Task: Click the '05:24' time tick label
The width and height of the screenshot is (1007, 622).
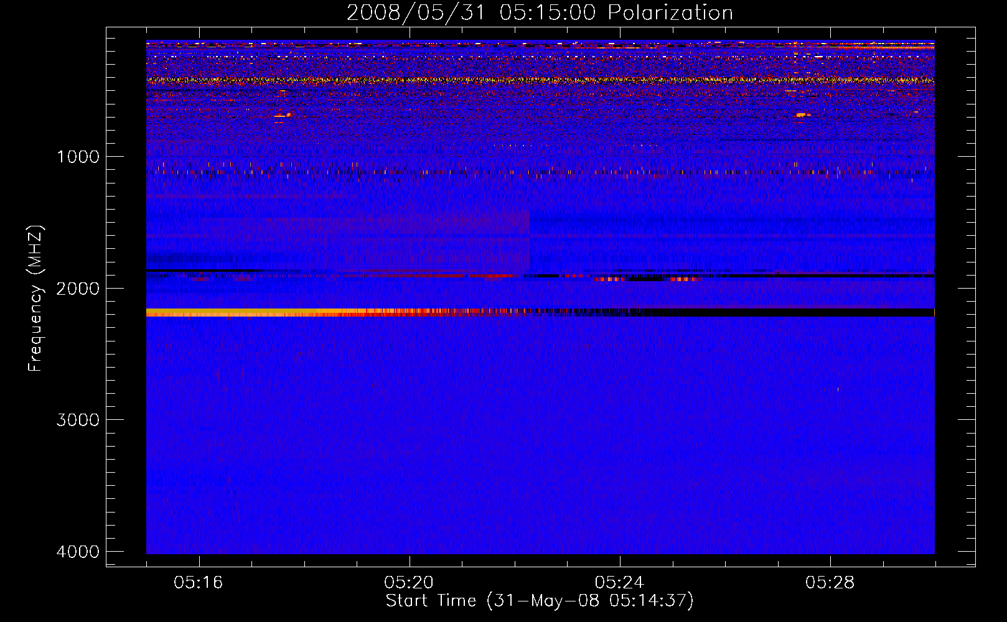Action: tap(619, 583)
